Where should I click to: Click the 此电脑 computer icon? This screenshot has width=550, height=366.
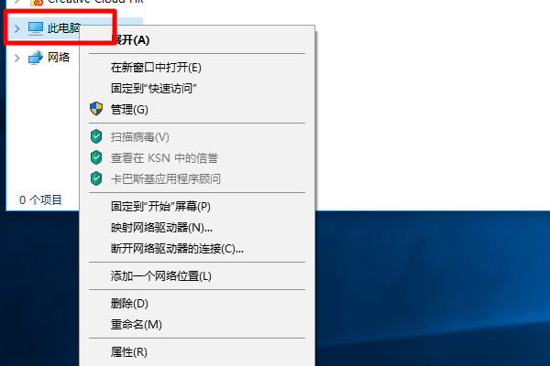tap(36, 28)
